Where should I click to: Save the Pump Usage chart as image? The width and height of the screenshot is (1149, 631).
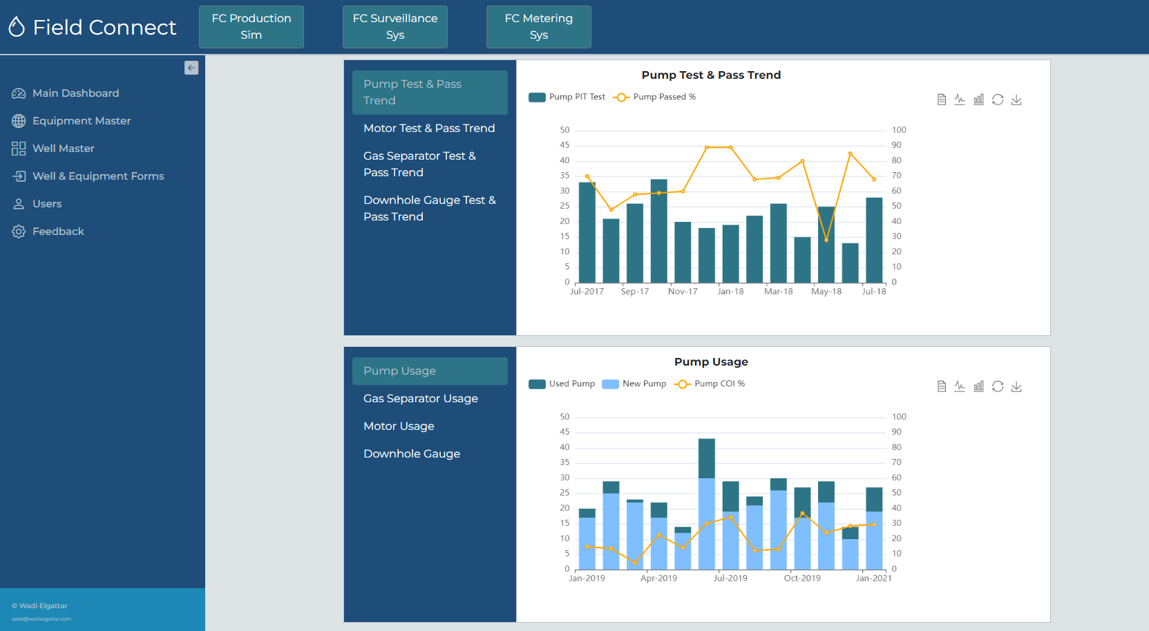click(x=1016, y=386)
